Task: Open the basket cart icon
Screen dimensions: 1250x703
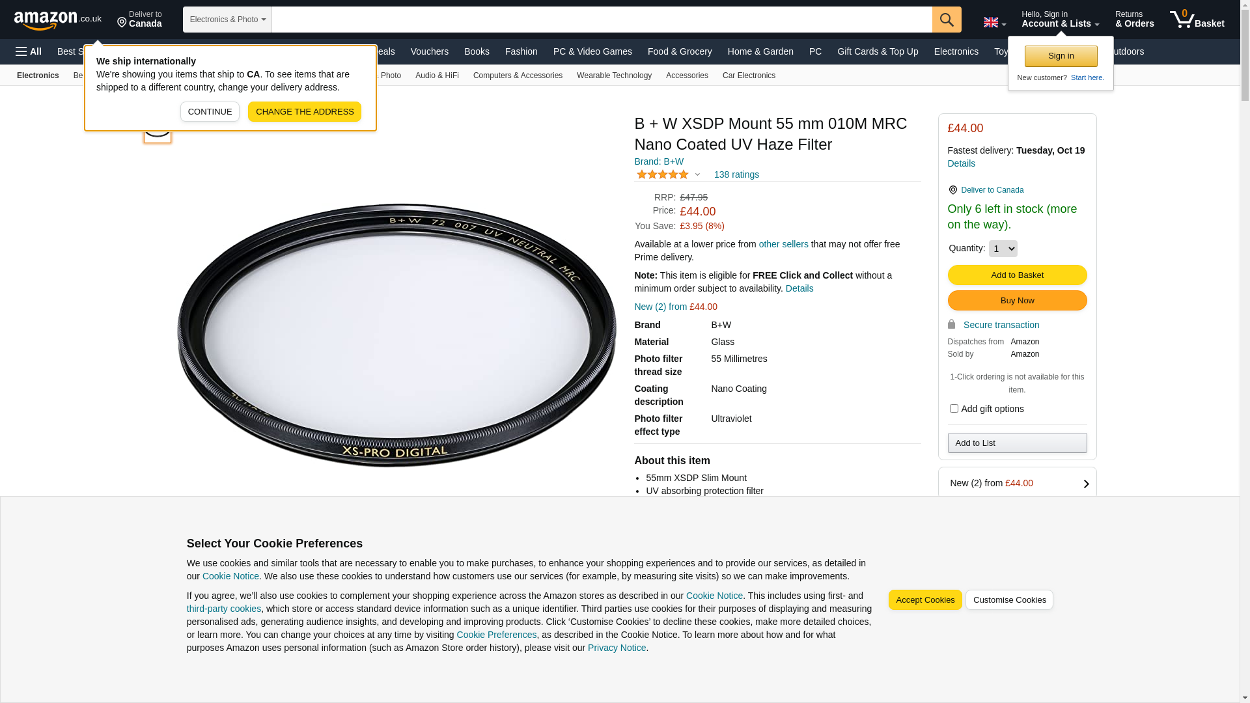Action: pos(1197,20)
